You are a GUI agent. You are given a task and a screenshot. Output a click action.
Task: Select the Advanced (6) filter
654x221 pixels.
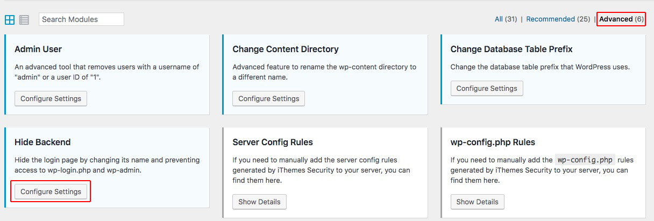[621, 19]
